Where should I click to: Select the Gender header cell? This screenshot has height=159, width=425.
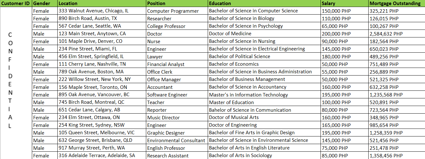pyautogui.click(x=45, y=3)
